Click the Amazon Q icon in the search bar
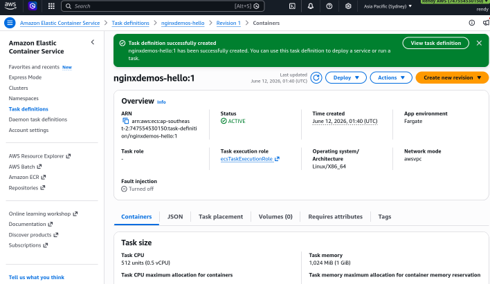 coord(257,6)
